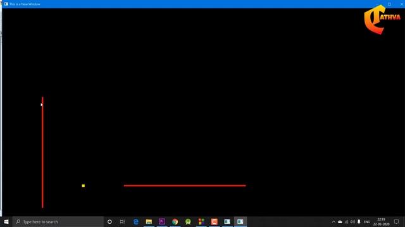Click the 'Type here to search' box
The image size is (405, 227).
58,221
